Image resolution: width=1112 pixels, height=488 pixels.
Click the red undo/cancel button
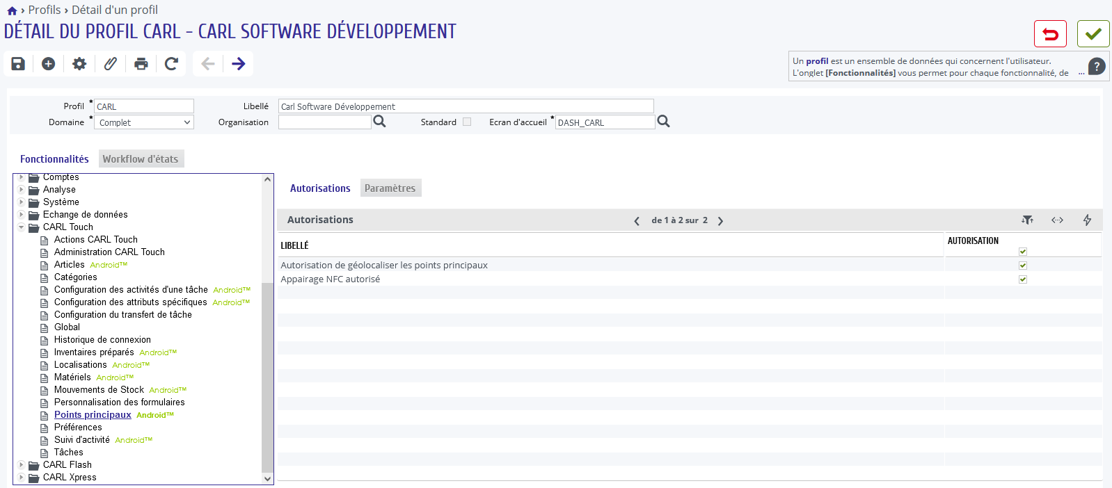click(x=1050, y=34)
